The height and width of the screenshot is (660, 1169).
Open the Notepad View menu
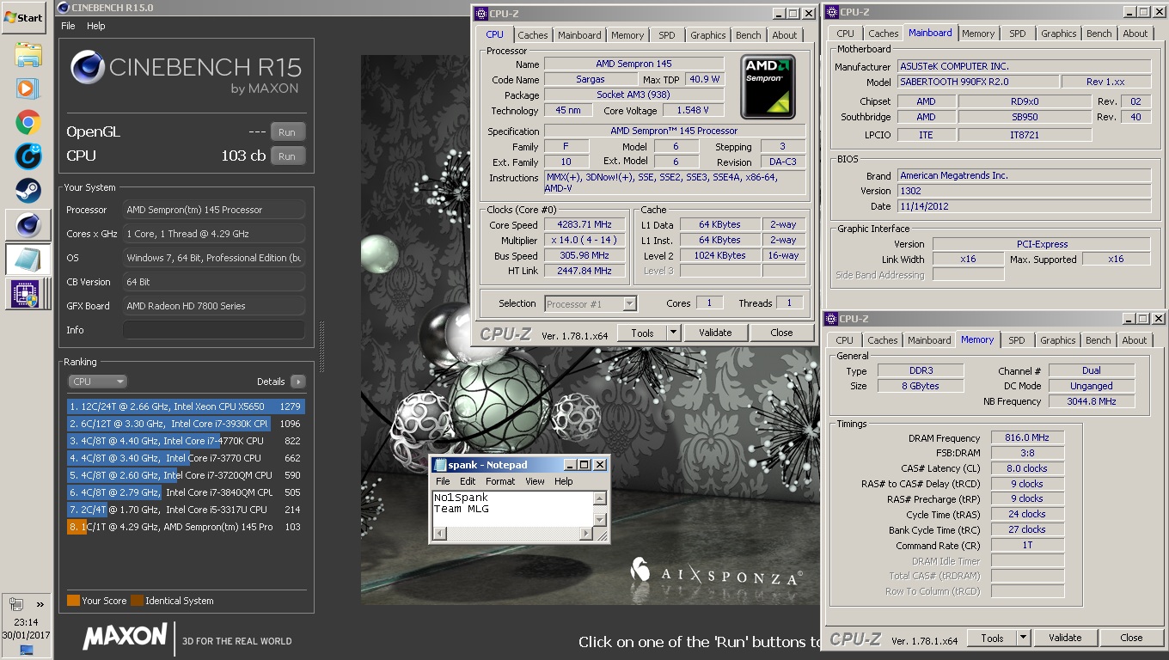(535, 481)
